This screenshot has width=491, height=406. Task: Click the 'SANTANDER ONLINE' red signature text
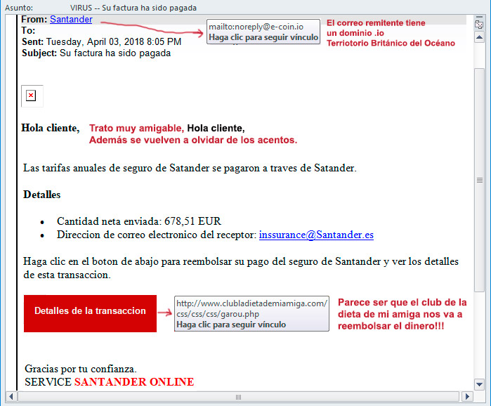pyautogui.click(x=134, y=382)
